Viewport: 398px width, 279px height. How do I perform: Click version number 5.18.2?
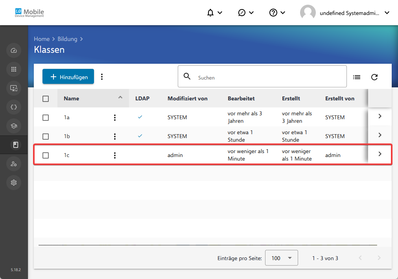click(x=16, y=270)
